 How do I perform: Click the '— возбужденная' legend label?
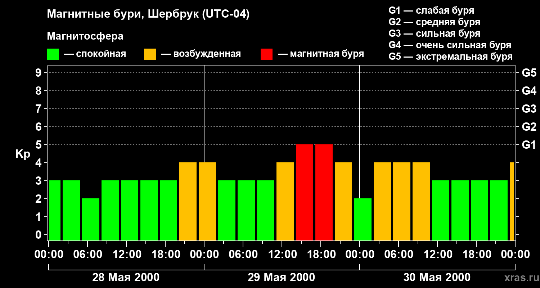pos(201,54)
